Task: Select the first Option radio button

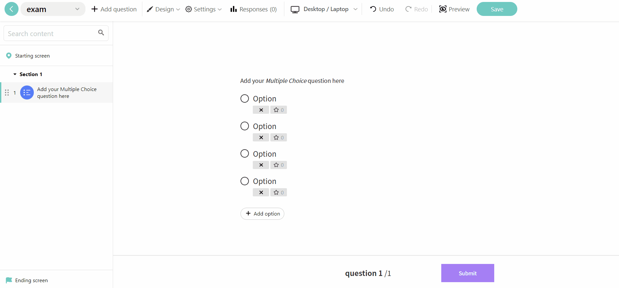Action: point(245,98)
